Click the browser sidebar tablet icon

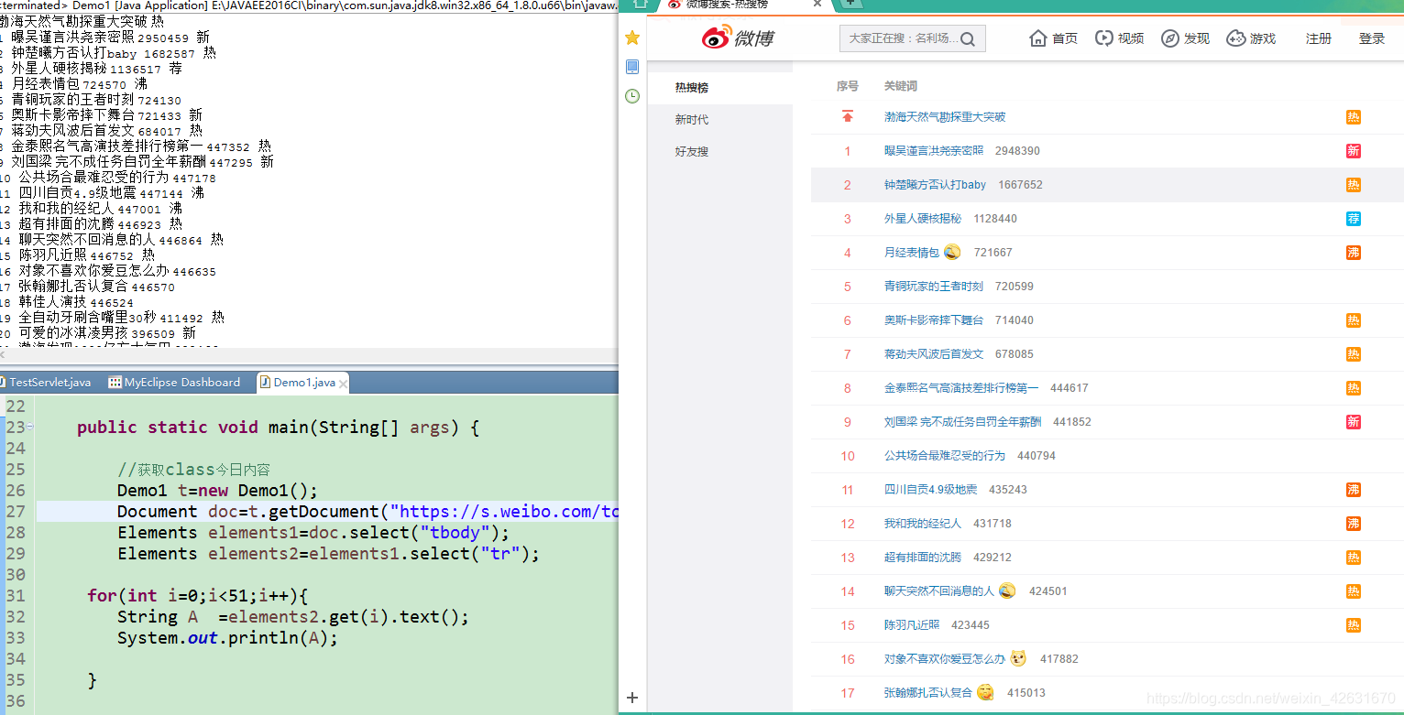632,67
